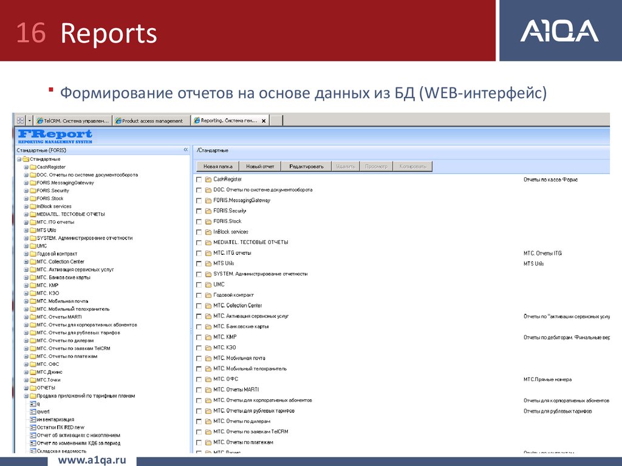Open Редактировать toolbar button
Image resolution: width=622 pixels, height=466 pixels.
click(x=306, y=166)
